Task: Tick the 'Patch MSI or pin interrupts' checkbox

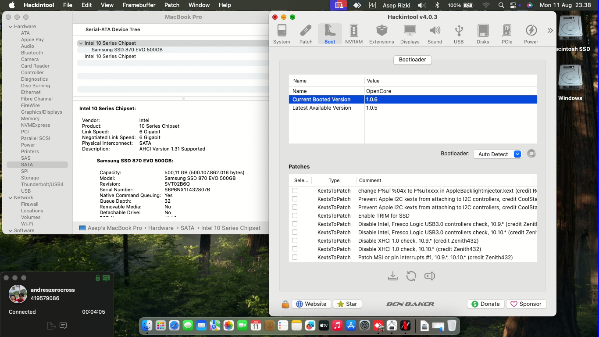Action: (x=295, y=257)
